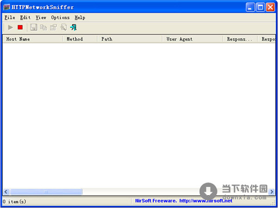
Task: Click the 0 item(s) status text
Action: pyautogui.click(x=14, y=201)
